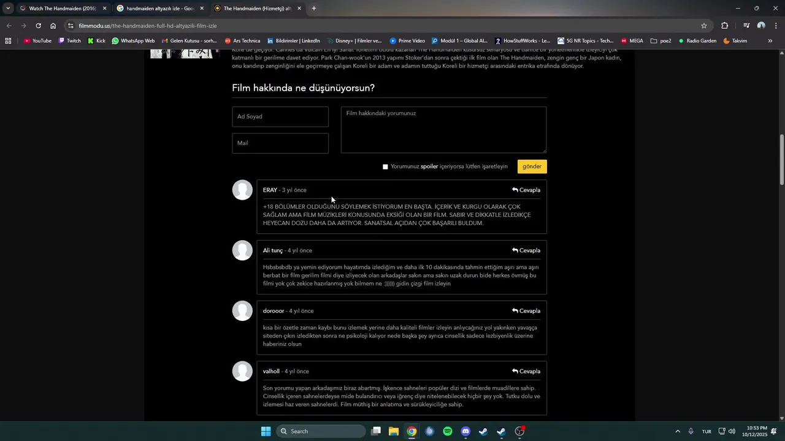
Task: Reply to valholl's comment
Action: click(x=526, y=372)
